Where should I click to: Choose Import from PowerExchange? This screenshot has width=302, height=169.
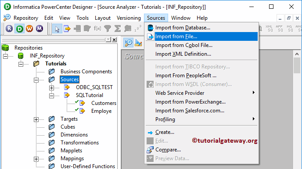click(x=201, y=102)
